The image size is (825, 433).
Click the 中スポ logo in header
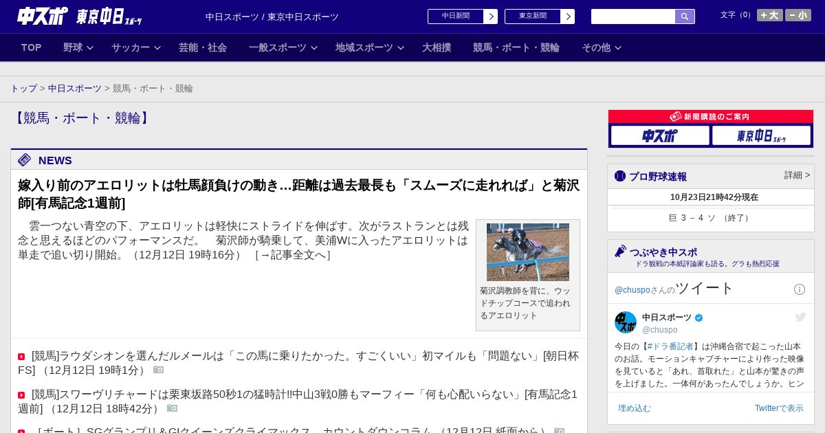(x=43, y=16)
